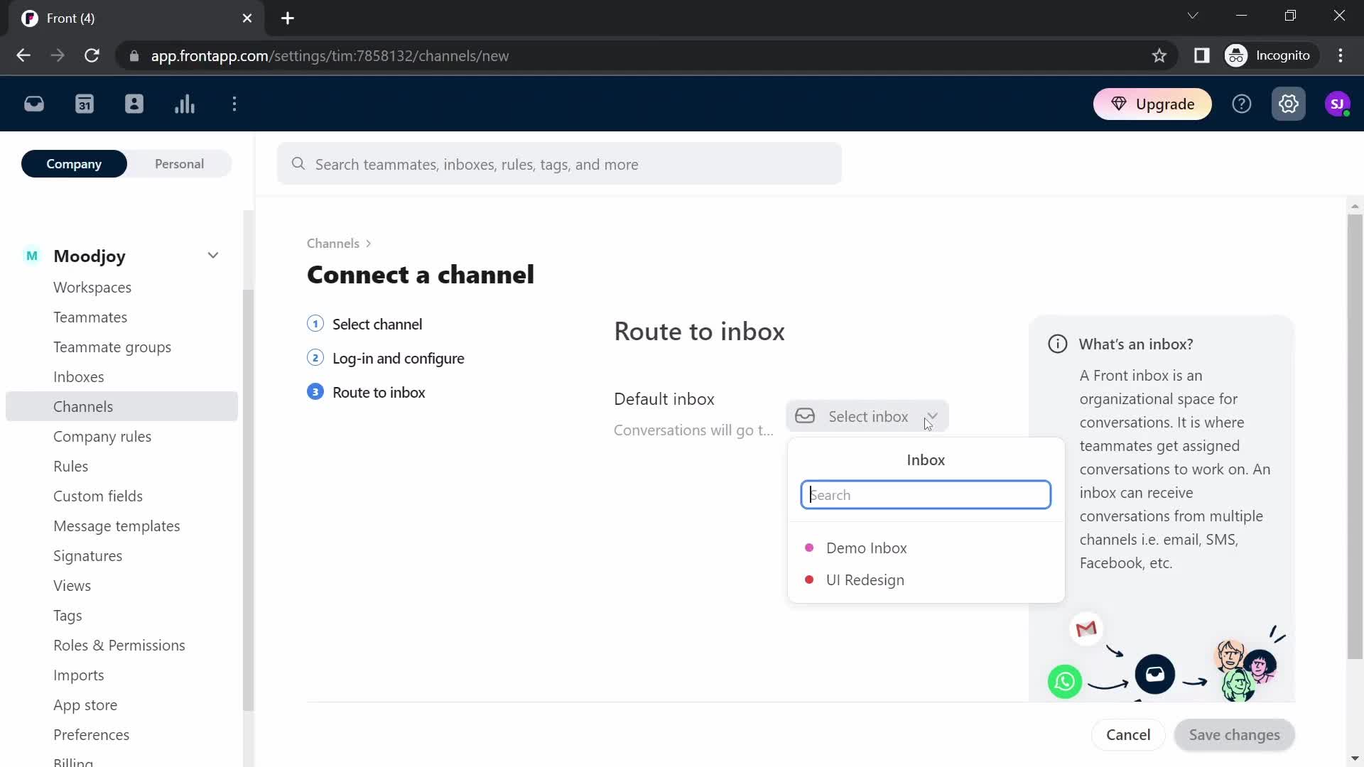Click the Channels sidebar icon
The width and height of the screenshot is (1364, 767).
click(x=83, y=406)
